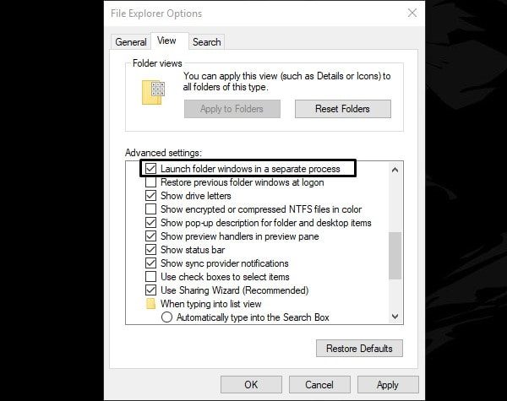507x401 pixels.
Task: Close the File Explorer Options dialog
Action: point(412,13)
